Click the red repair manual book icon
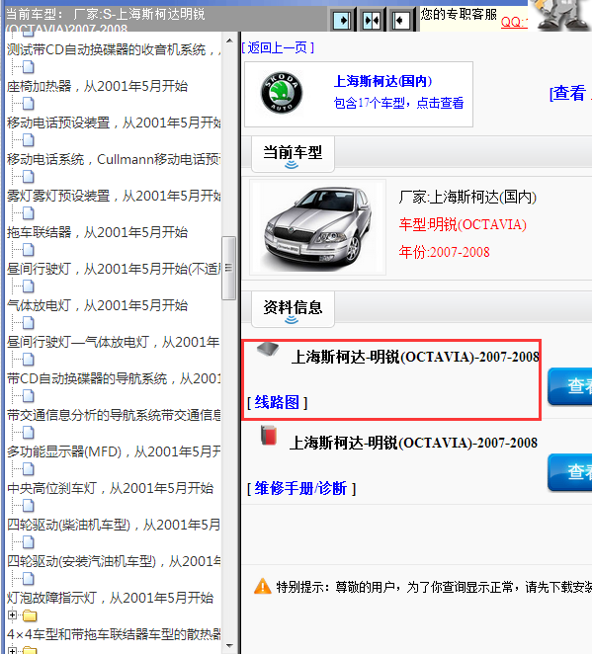The height and width of the screenshot is (654, 592). pos(269,436)
